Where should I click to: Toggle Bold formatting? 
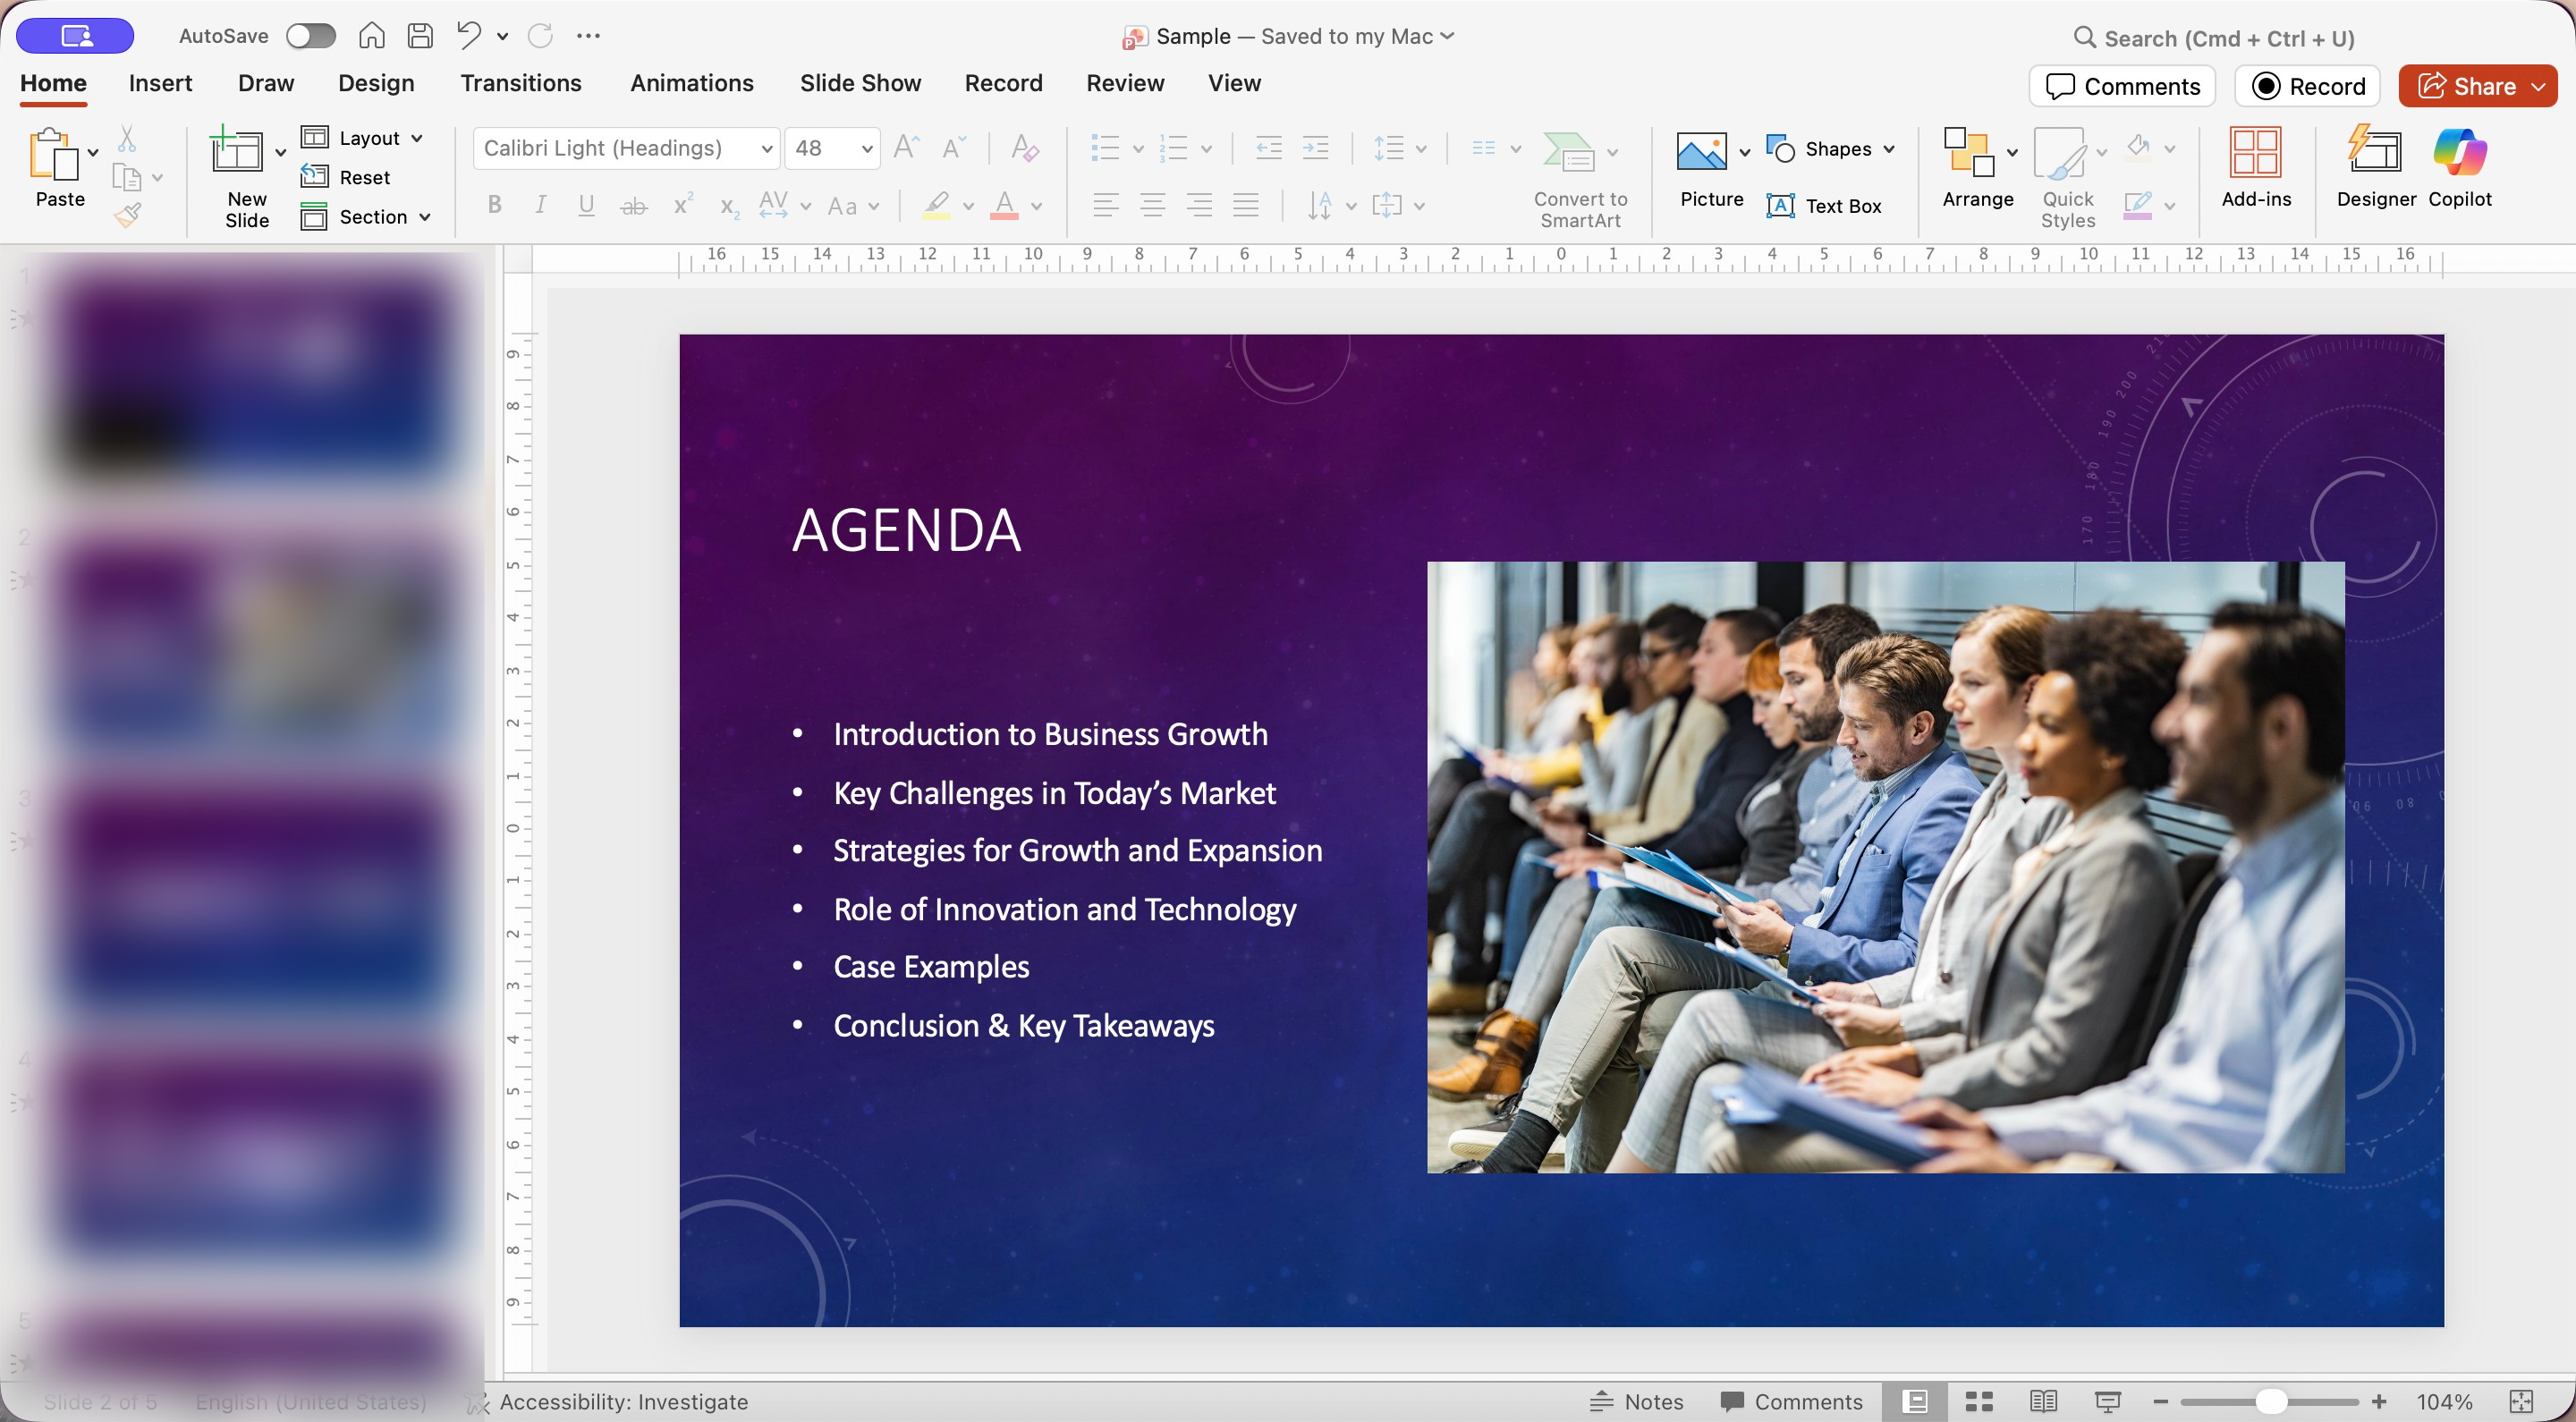pyautogui.click(x=494, y=205)
